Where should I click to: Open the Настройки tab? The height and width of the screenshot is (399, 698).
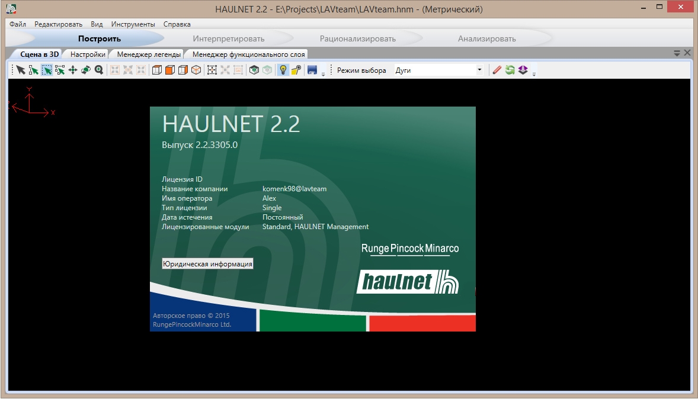(x=88, y=54)
